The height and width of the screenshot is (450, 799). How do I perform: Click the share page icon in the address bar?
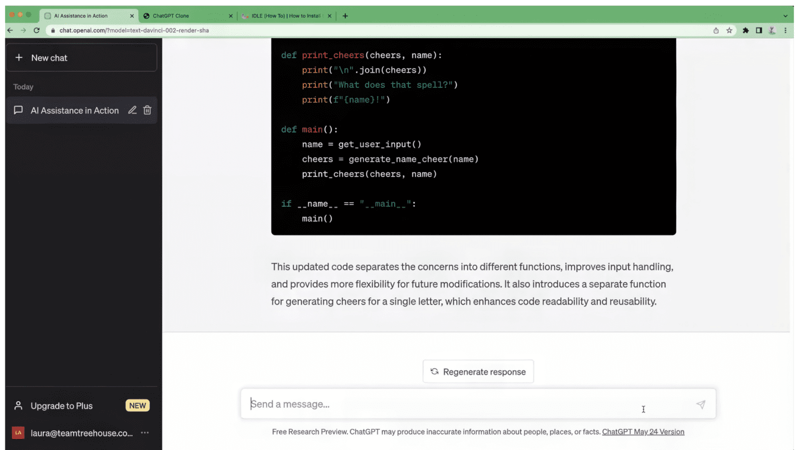pos(716,30)
